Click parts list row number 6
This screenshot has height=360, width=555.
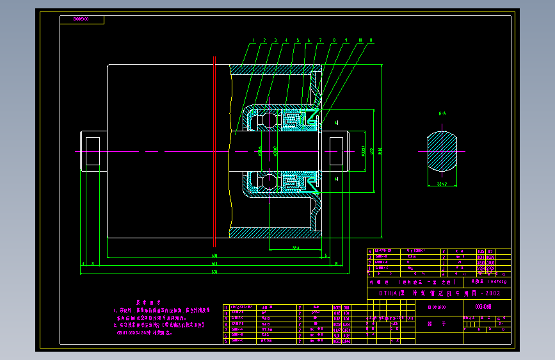click(296, 335)
